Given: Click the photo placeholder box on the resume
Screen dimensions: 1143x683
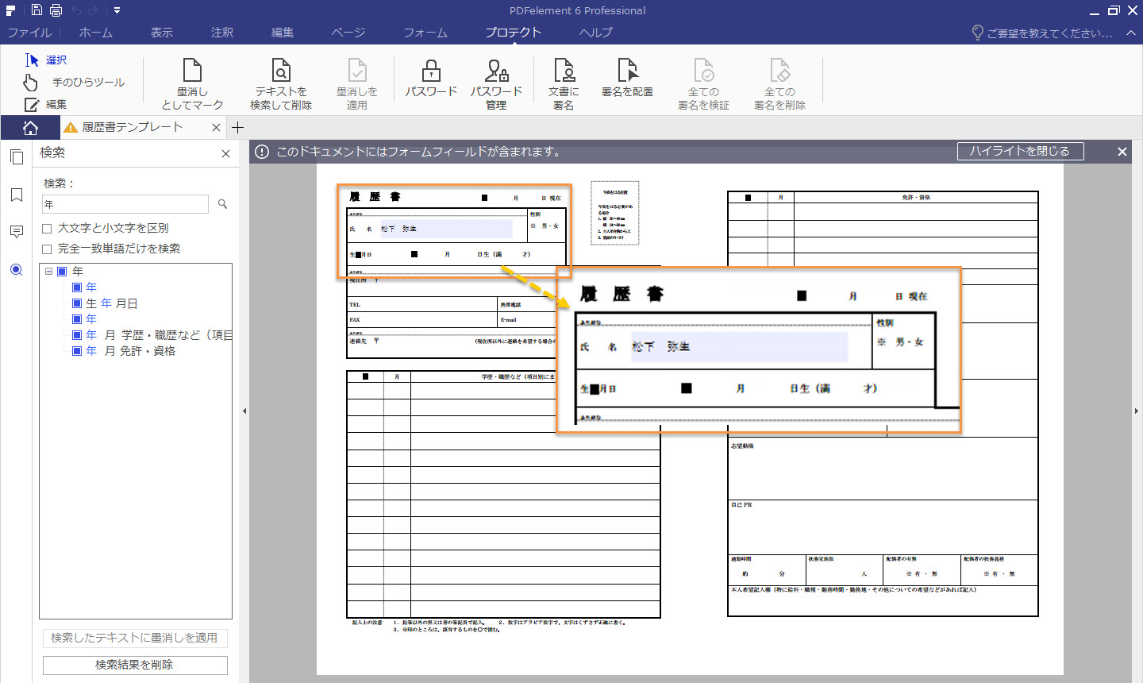Looking at the screenshot, I should click(x=615, y=213).
